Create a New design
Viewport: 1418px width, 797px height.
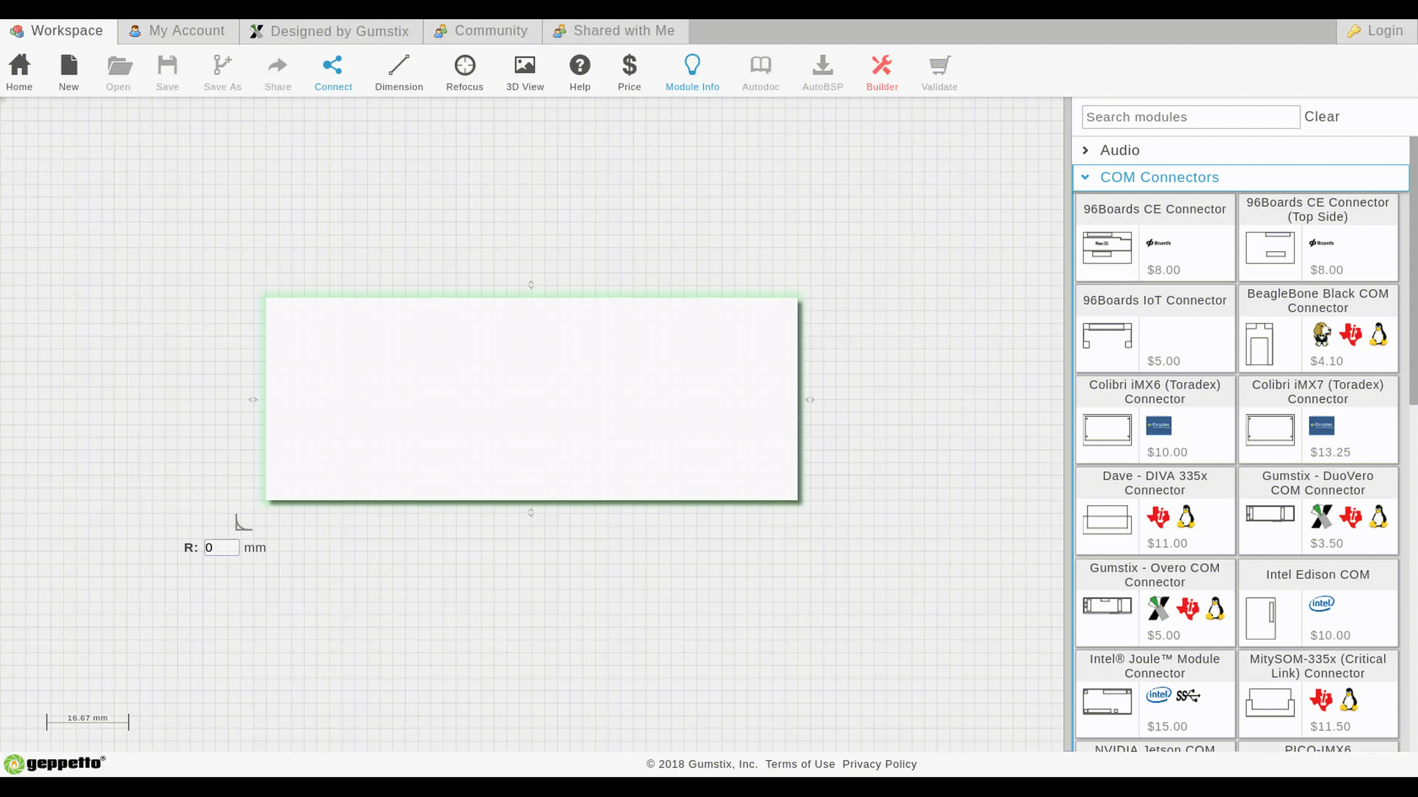tap(69, 72)
